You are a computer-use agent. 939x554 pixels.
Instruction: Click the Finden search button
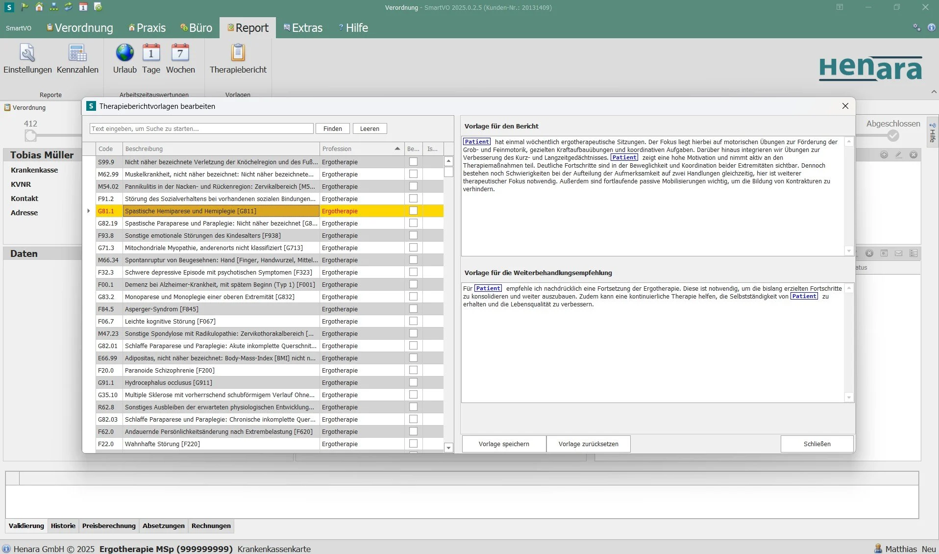pyautogui.click(x=332, y=128)
